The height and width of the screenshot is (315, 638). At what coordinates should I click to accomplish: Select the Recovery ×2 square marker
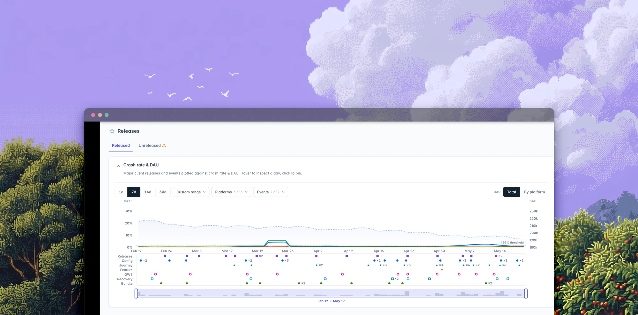tap(395, 279)
